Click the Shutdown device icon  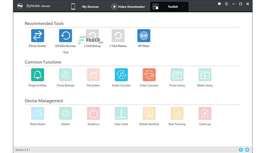pyautogui.click(x=93, y=113)
